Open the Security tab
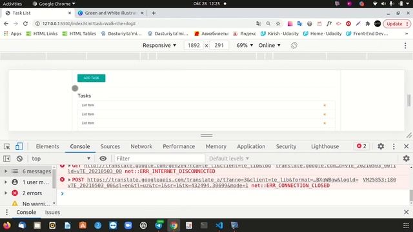 (x=286, y=146)
